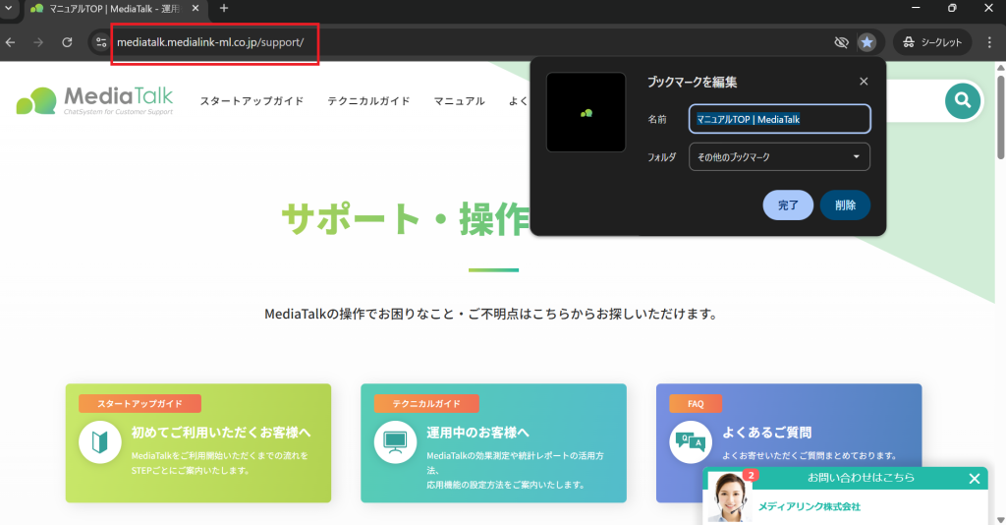Click the book icon in startup guide card
This screenshot has height=525, width=1006.
pos(99,442)
